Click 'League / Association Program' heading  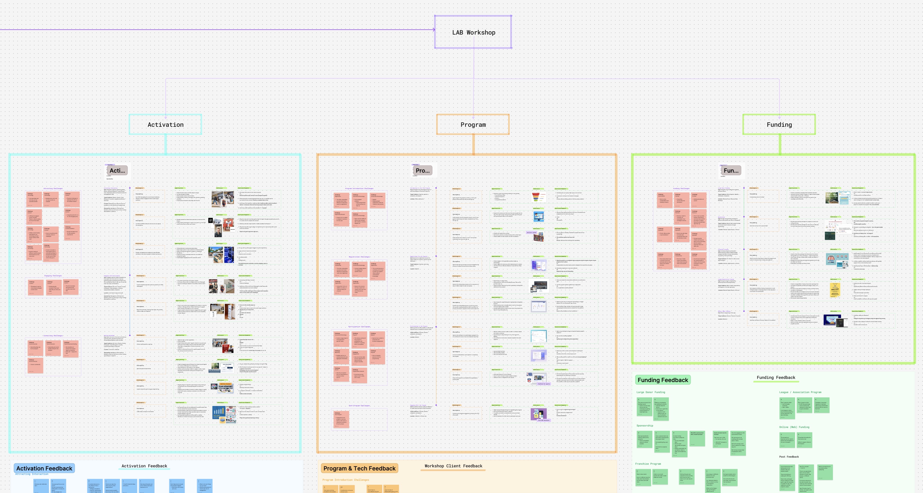tap(800, 392)
